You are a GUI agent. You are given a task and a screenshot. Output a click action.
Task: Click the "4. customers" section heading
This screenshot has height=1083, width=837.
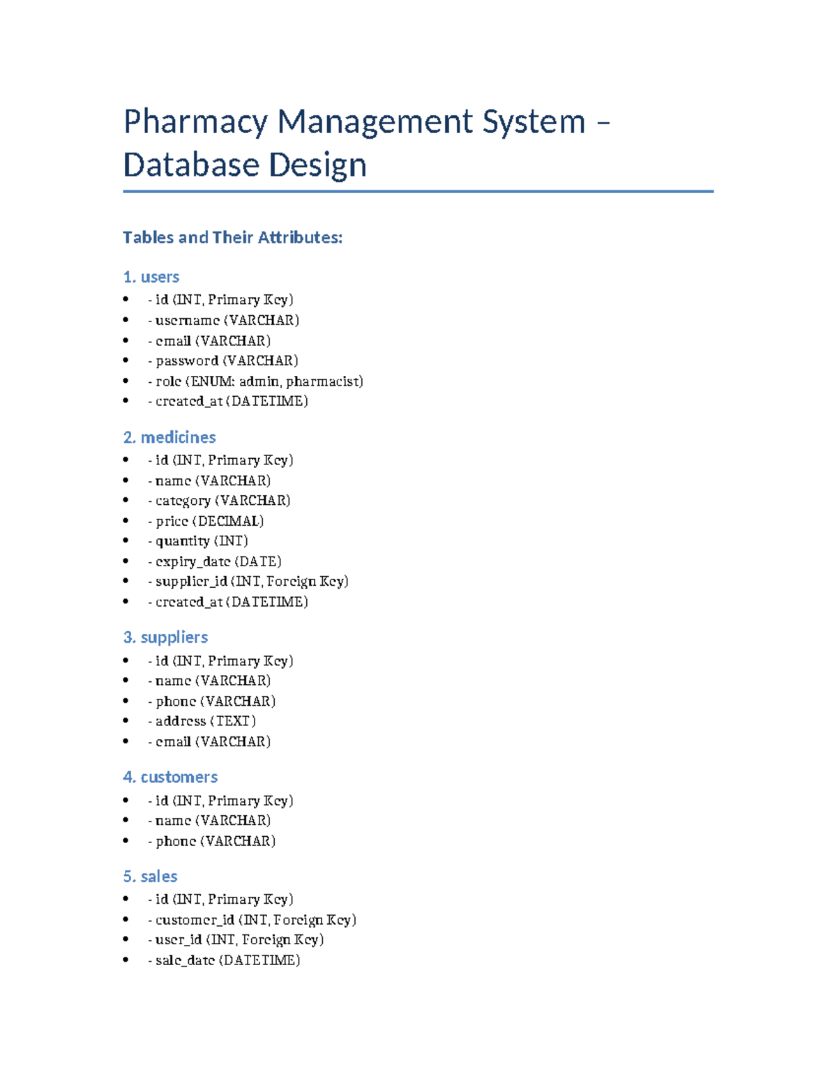tap(170, 777)
